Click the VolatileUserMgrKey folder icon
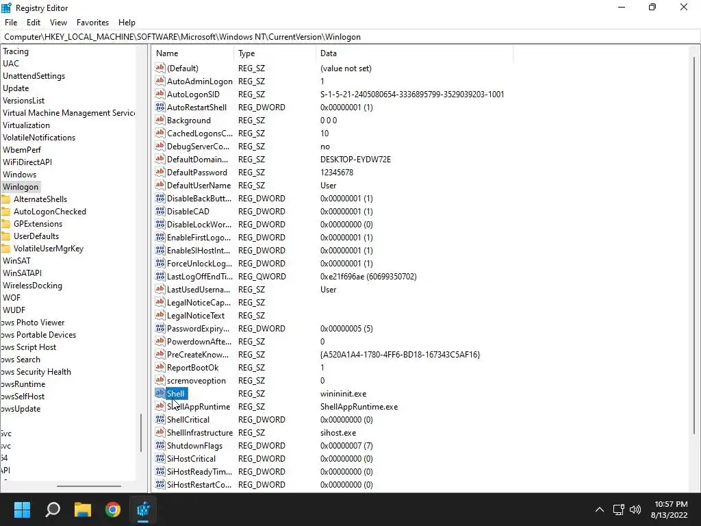 coord(5,248)
